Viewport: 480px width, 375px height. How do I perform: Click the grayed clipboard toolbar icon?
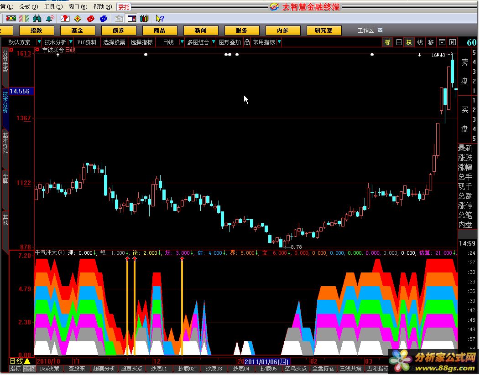[x=119, y=19]
